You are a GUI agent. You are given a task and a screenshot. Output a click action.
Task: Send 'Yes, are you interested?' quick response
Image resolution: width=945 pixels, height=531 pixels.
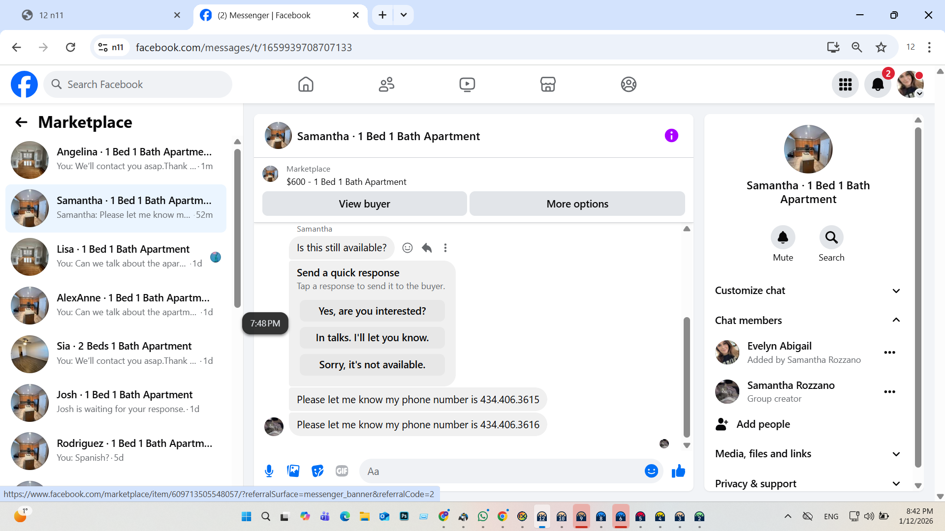pos(372,311)
